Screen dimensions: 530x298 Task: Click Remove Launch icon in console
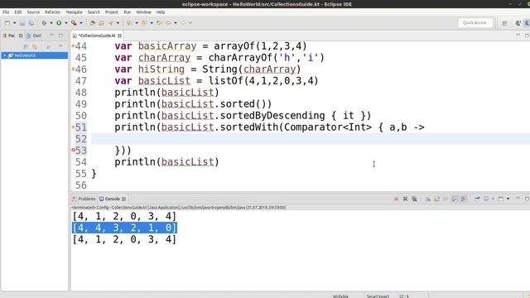pos(405,199)
